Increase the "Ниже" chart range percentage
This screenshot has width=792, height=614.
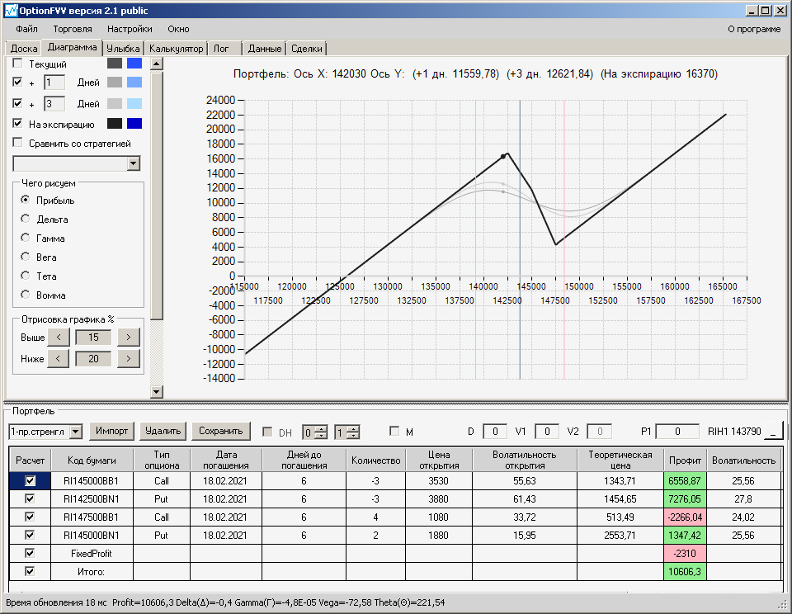129,358
